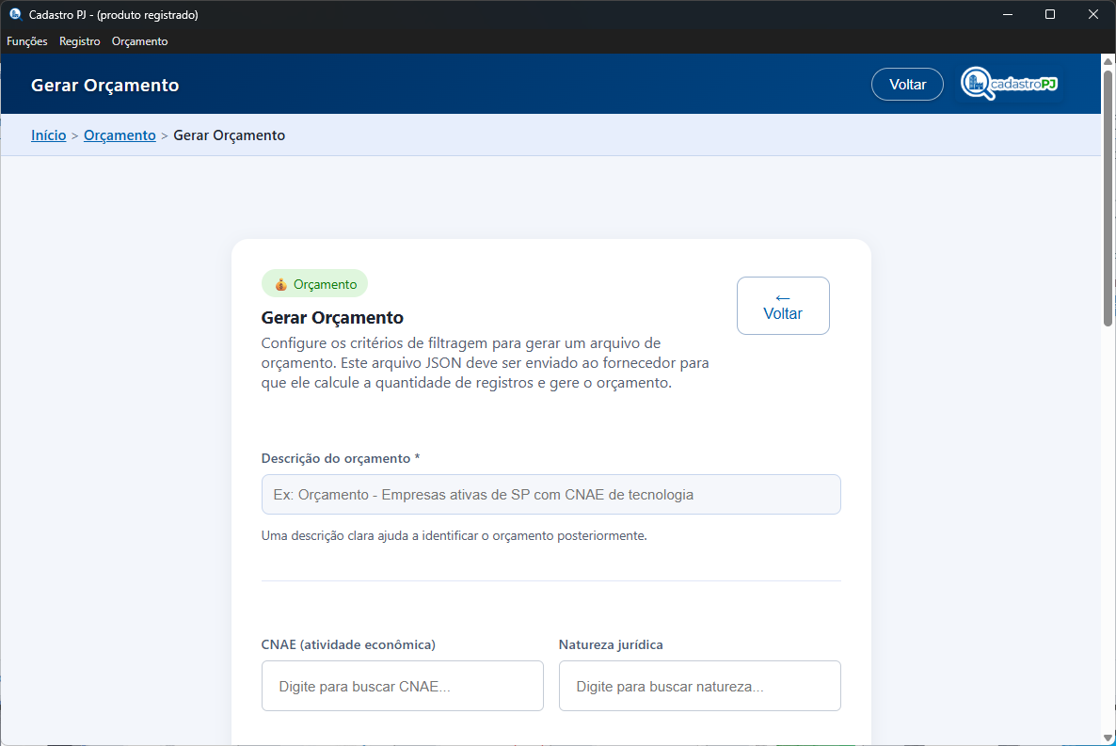The height and width of the screenshot is (746, 1116).
Task: Click the Cadastro PJ title bar app icon
Action: pyautogui.click(x=15, y=15)
